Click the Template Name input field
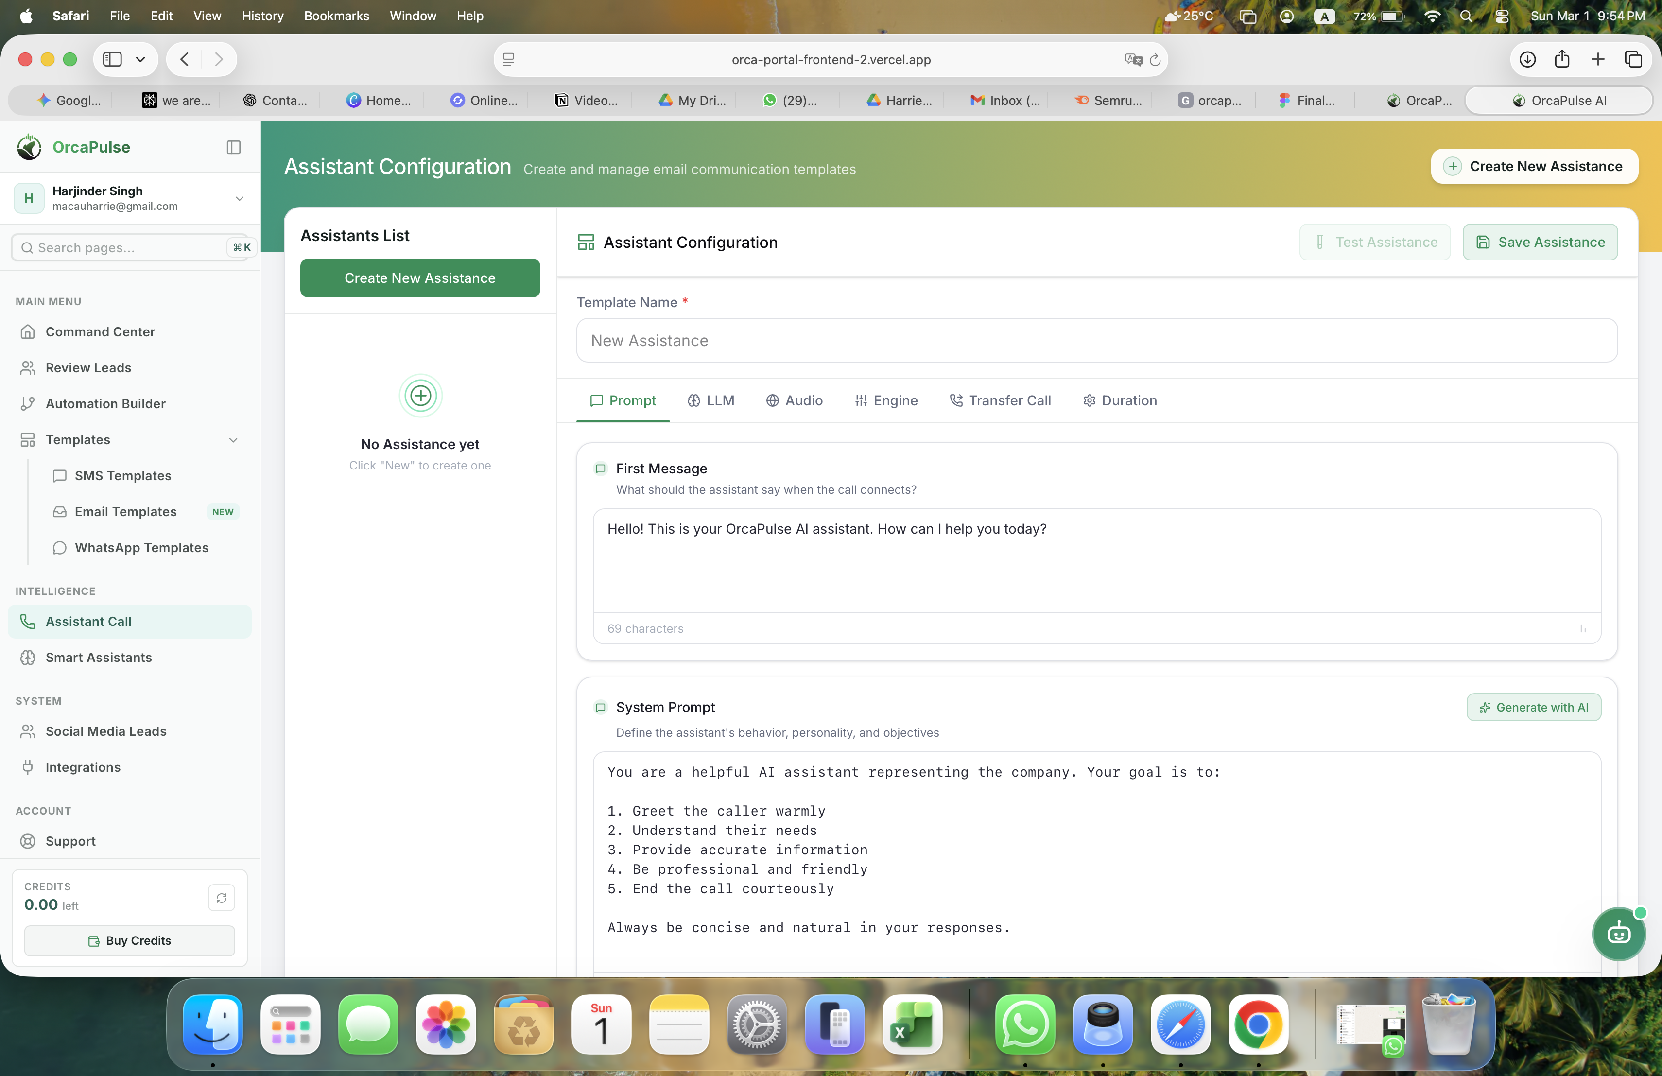Image resolution: width=1662 pixels, height=1076 pixels. pyautogui.click(x=1096, y=341)
